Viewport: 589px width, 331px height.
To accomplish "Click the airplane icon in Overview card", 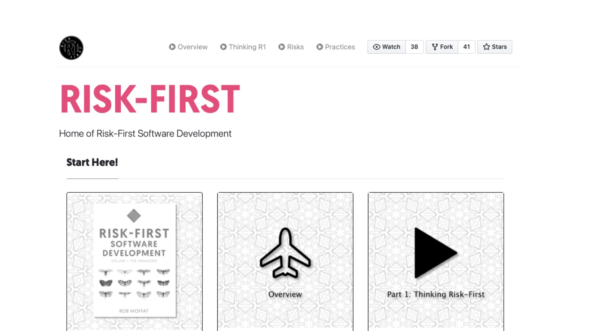I will coord(285,253).
